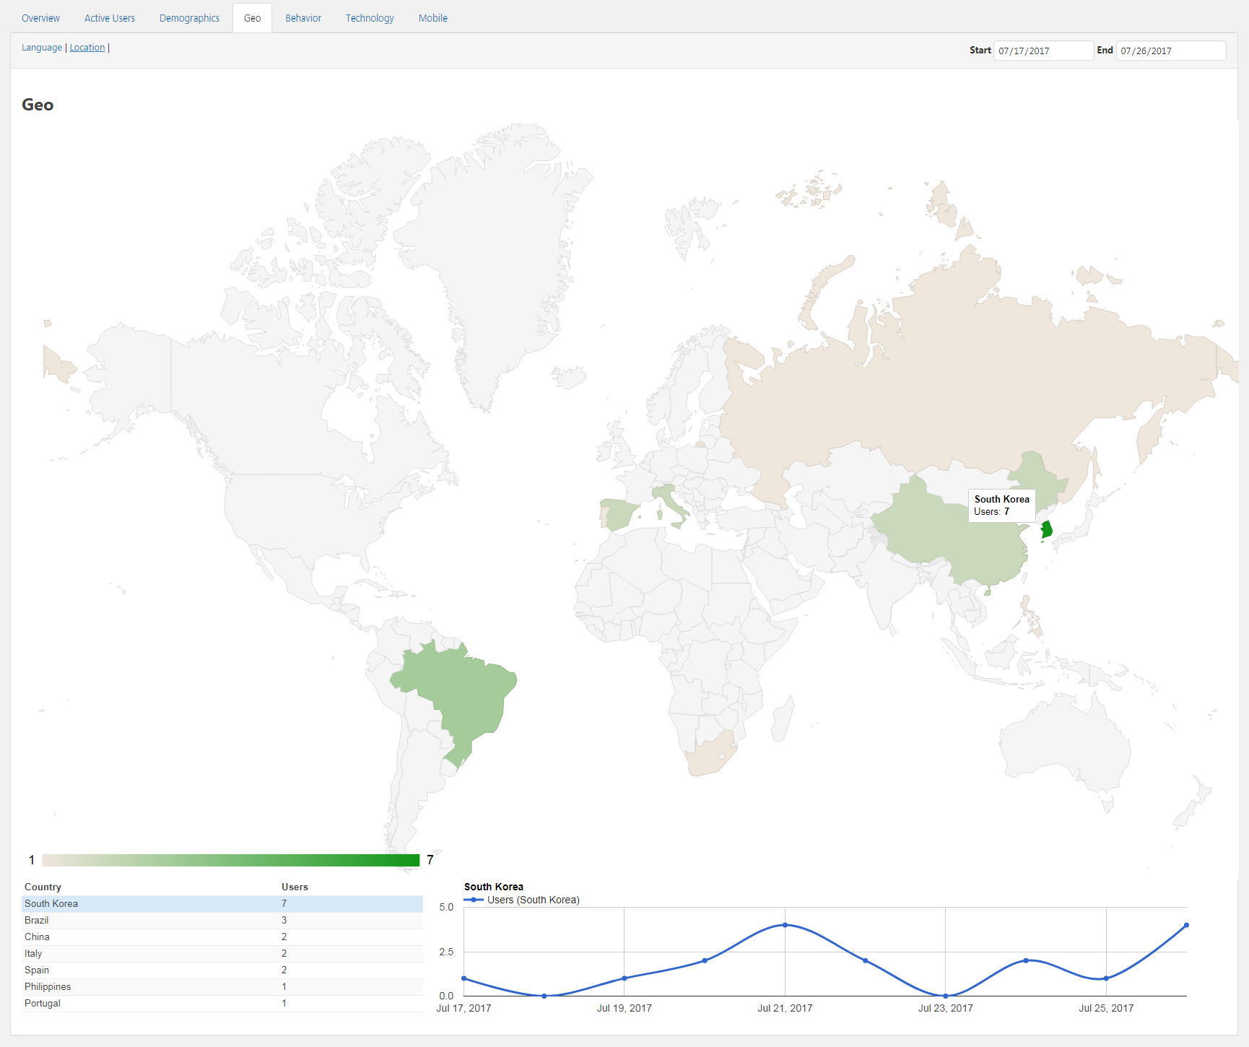This screenshot has height=1047, width=1249.
Task: Edit the End date field
Action: coord(1170,51)
